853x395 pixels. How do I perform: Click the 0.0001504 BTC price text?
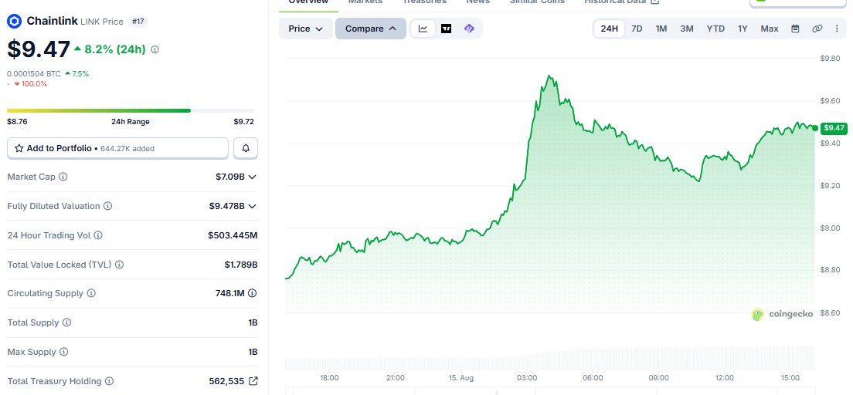point(34,73)
